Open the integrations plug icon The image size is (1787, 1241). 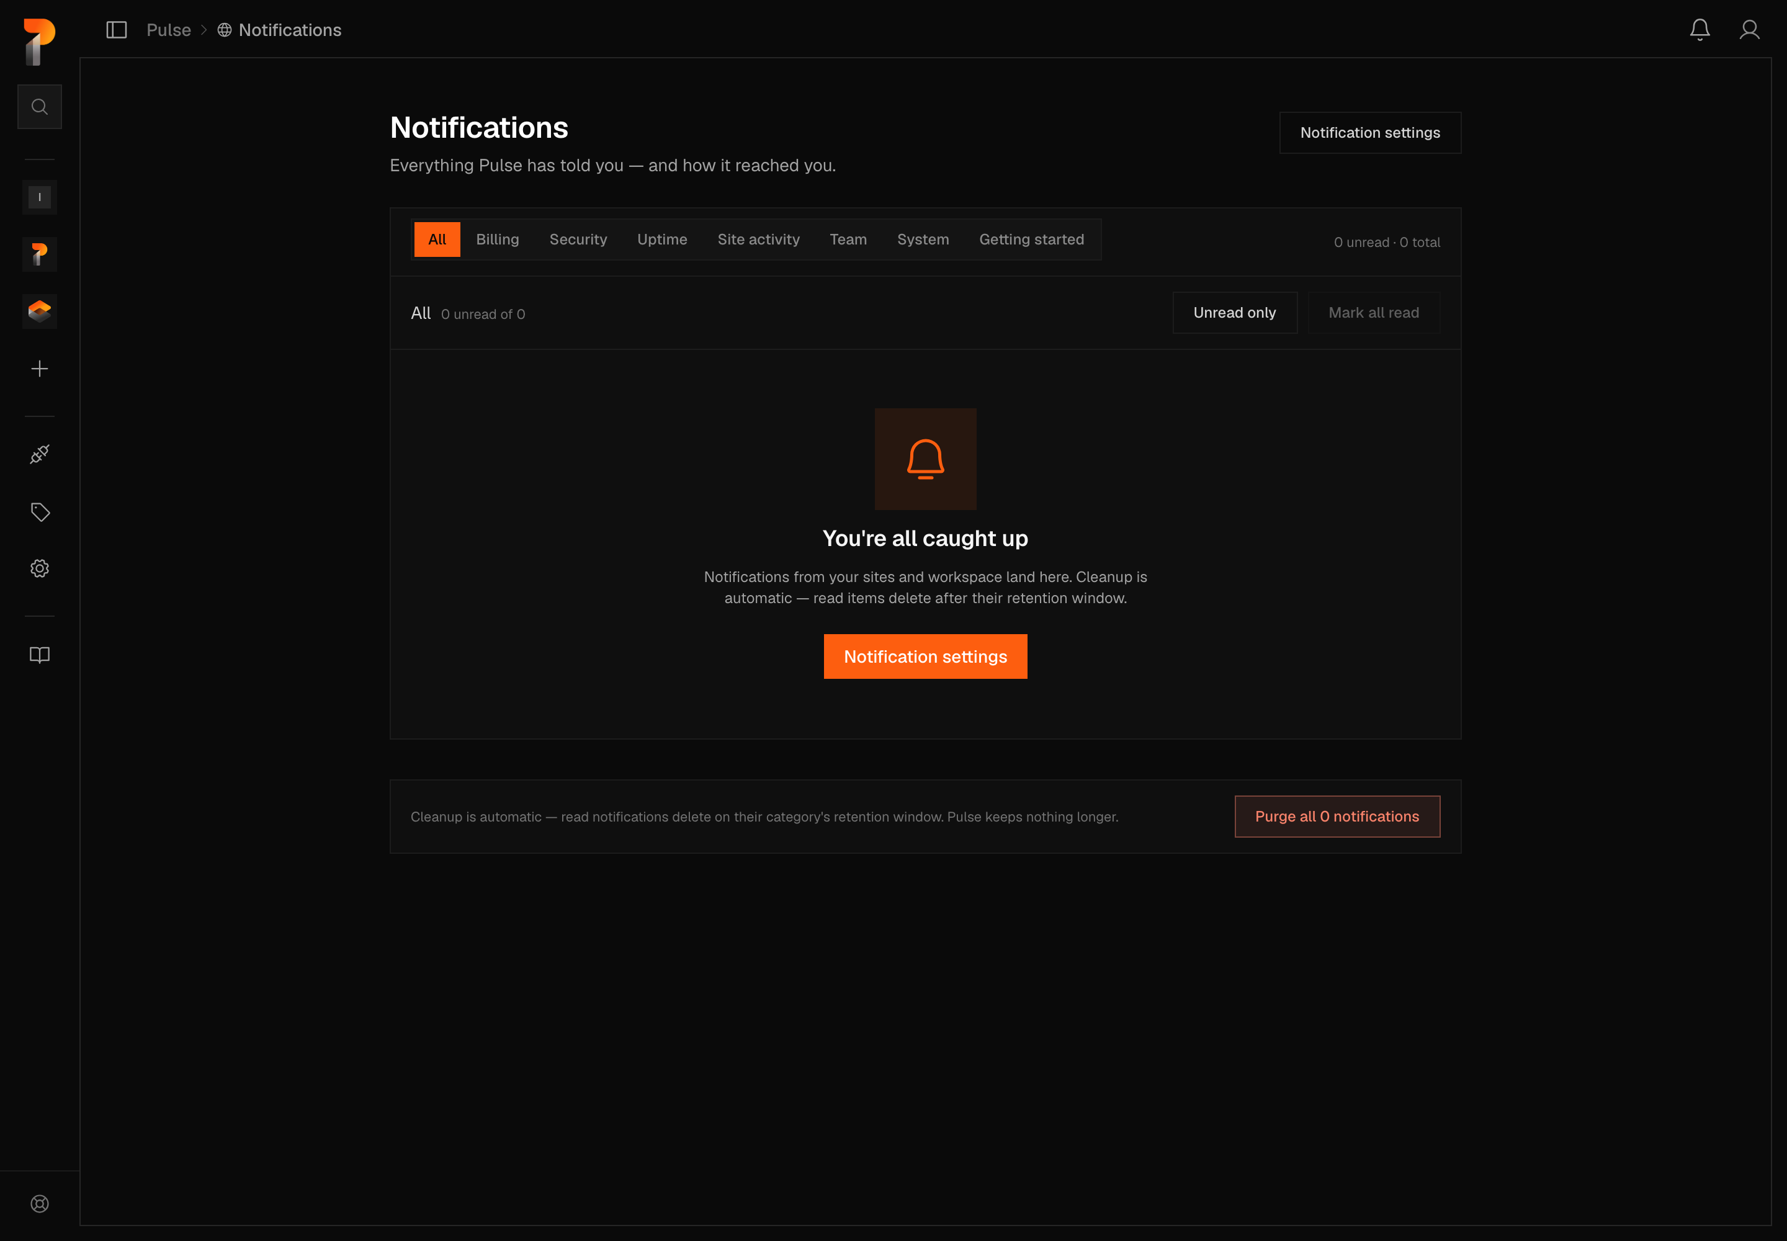coord(40,454)
